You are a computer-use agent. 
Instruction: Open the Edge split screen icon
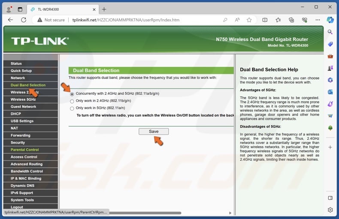coord(265,20)
